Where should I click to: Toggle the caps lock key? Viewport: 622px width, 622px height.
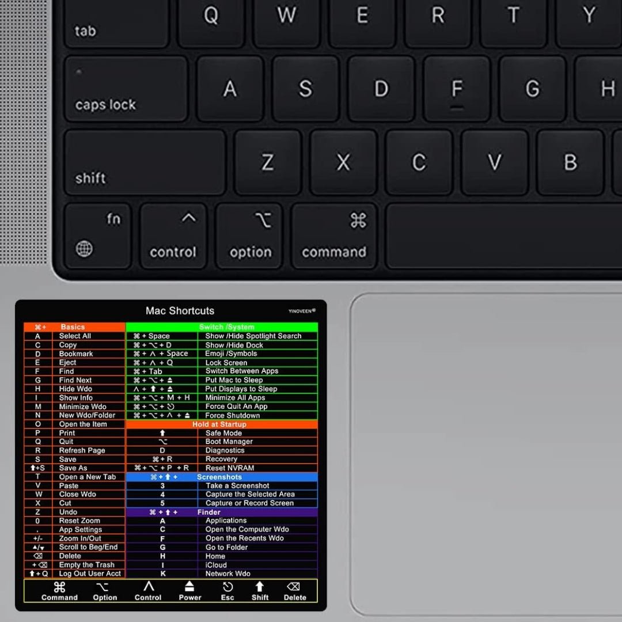click(126, 88)
